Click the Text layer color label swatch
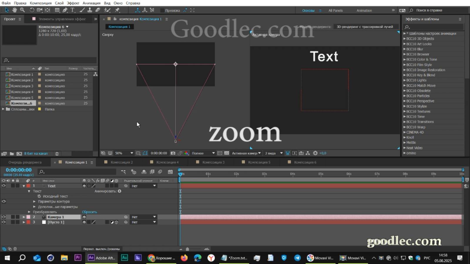The width and height of the screenshot is (470, 264). pos(28,186)
